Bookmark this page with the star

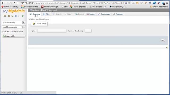pyautogui.click(x=129, y=3)
